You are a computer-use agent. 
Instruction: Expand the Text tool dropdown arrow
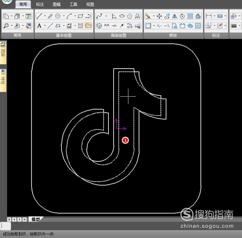pyautogui.click(x=45, y=26)
